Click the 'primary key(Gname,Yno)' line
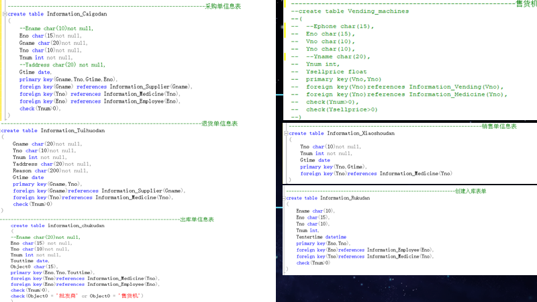Viewport: 537px width, 302px height. pyautogui.click(x=47, y=184)
